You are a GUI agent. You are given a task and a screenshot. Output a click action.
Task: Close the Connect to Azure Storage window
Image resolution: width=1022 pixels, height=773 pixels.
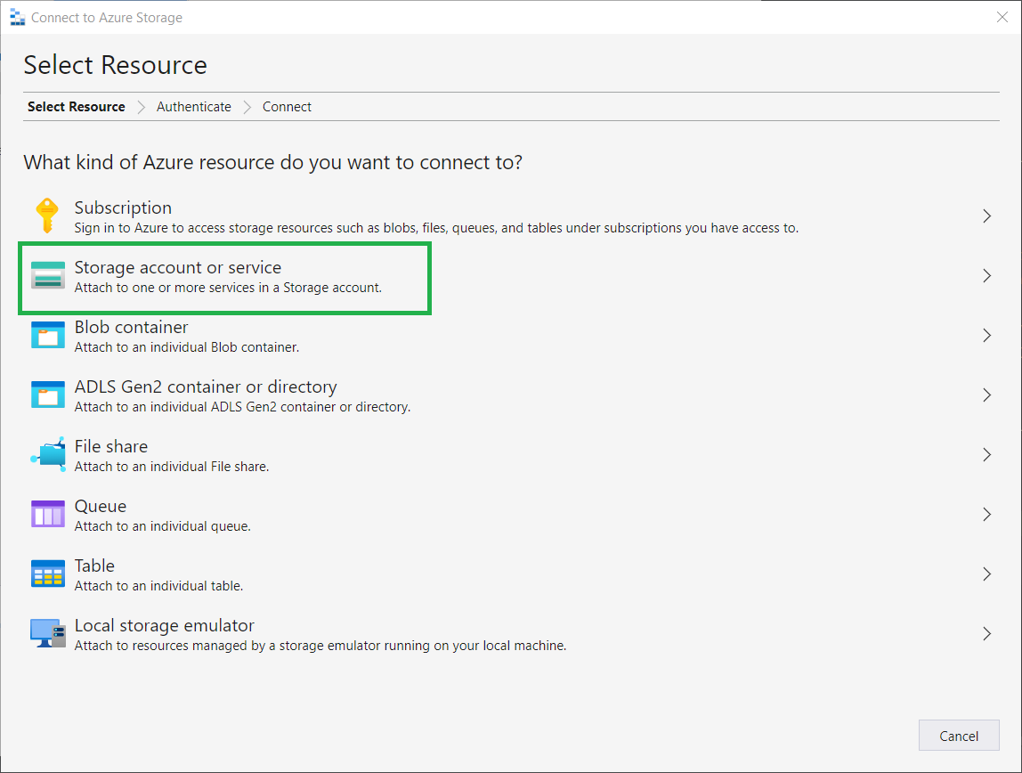coord(1002,17)
